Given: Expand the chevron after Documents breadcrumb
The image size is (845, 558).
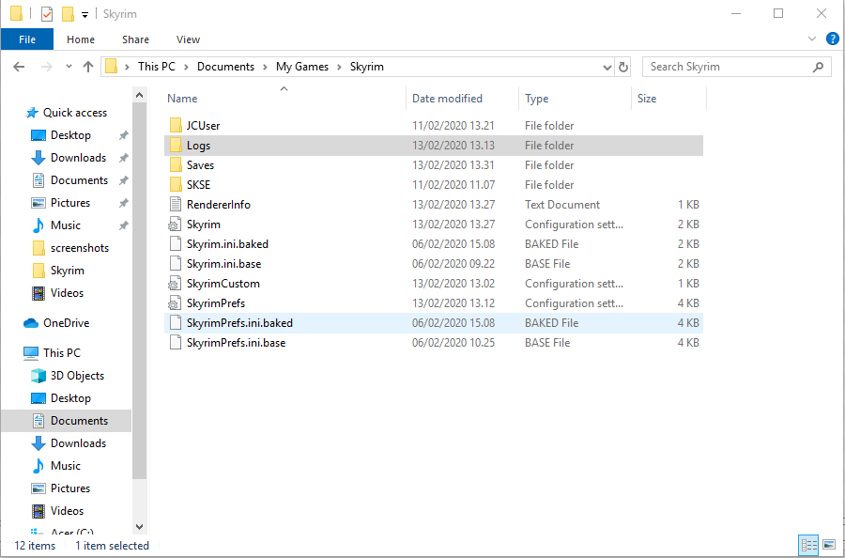Looking at the screenshot, I should 265,67.
